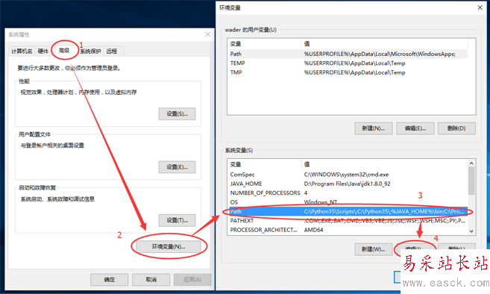Select system variable PATHEXT row
This screenshot has width=490, height=294.
click(348, 221)
